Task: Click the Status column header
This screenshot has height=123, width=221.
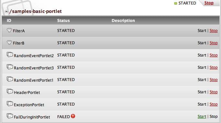Action: pyautogui.click(x=63, y=21)
